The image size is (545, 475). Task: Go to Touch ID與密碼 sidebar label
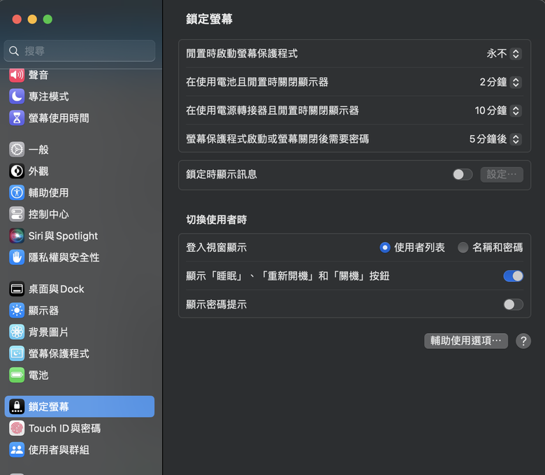(65, 428)
